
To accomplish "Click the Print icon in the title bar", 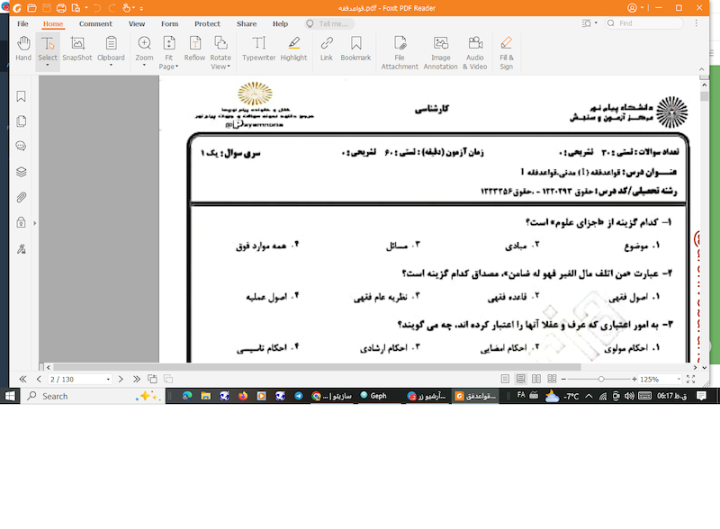I will [61, 8].
